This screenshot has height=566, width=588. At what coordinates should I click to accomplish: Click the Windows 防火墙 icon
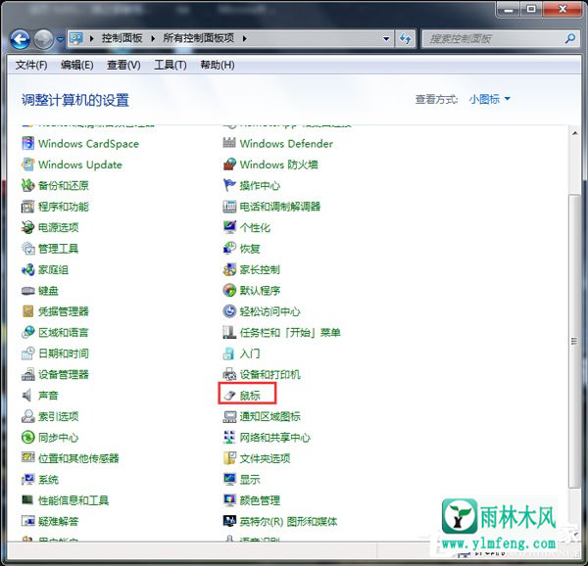(x=229, y=165)
